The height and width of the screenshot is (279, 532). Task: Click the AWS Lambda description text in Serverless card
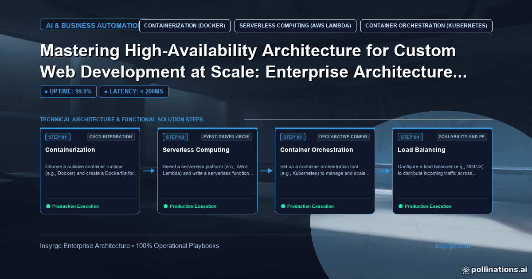pos(208,170)
